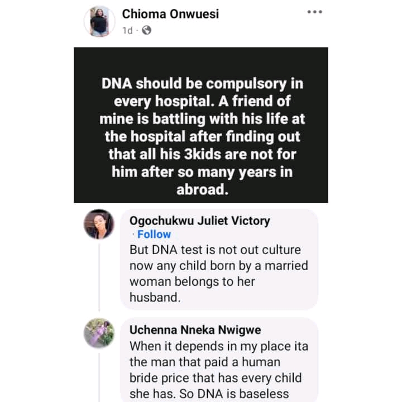
Task: Click the word "husband." in first comment
Action: [x=155, y=298]
